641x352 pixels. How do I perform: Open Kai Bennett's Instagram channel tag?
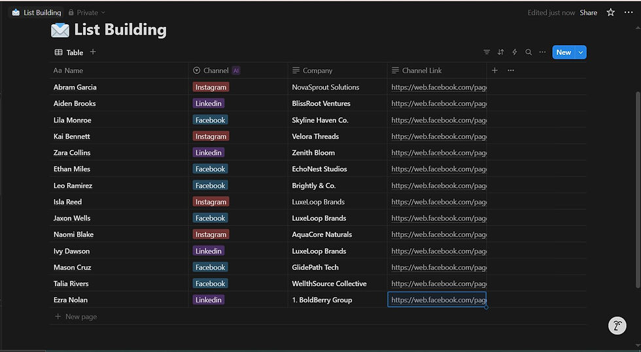[211, 136]
